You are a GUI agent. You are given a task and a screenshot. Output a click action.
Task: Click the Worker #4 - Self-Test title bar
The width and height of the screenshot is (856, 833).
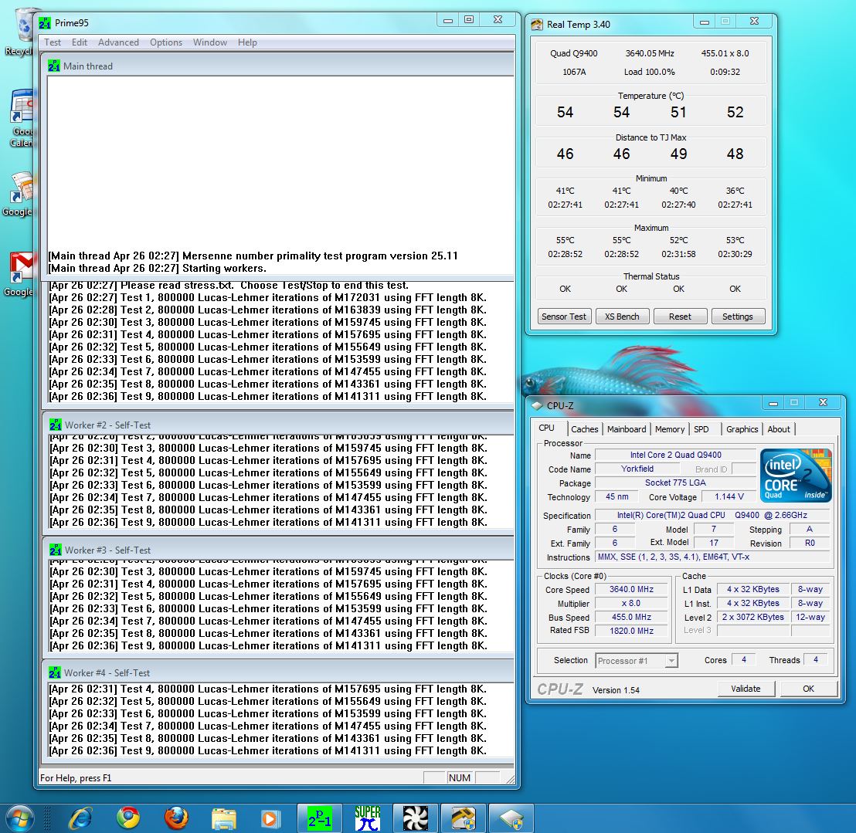click(278, 672)
